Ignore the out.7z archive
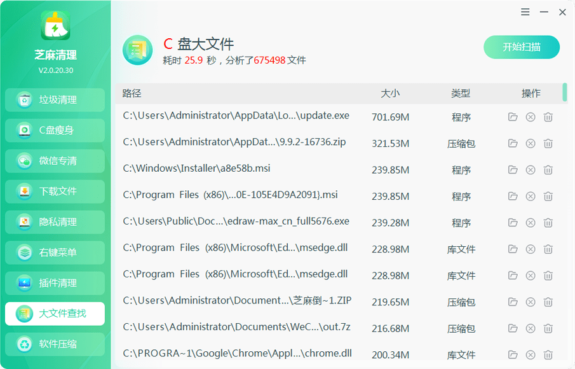The width and height of the screenshot is (575, 369). coord(530,328)
